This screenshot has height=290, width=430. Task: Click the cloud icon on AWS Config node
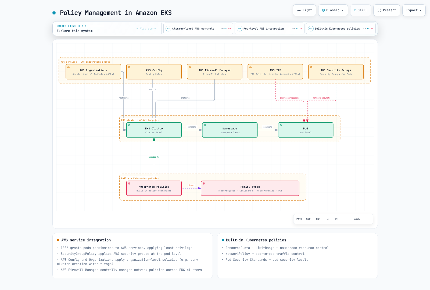129,67
